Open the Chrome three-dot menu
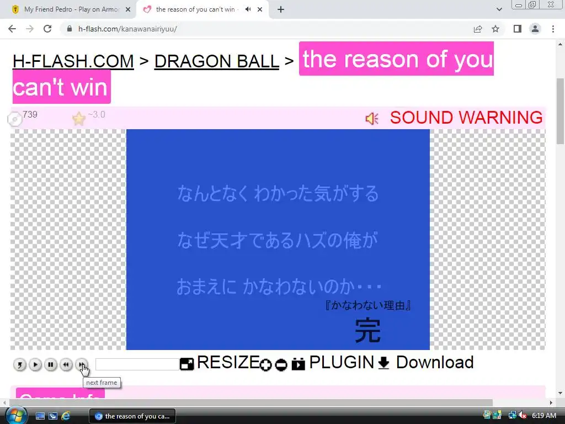 pyautogui.click(x=553, y=29)
